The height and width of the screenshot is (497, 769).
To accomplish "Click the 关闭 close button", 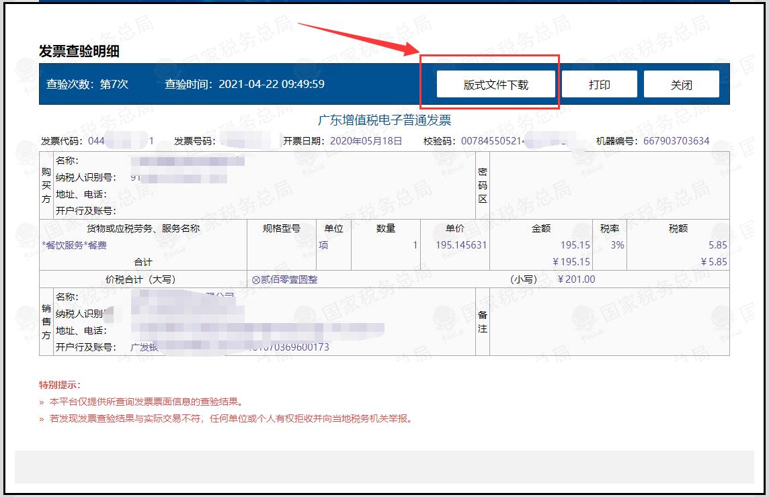I will click(x=682, y=83).
